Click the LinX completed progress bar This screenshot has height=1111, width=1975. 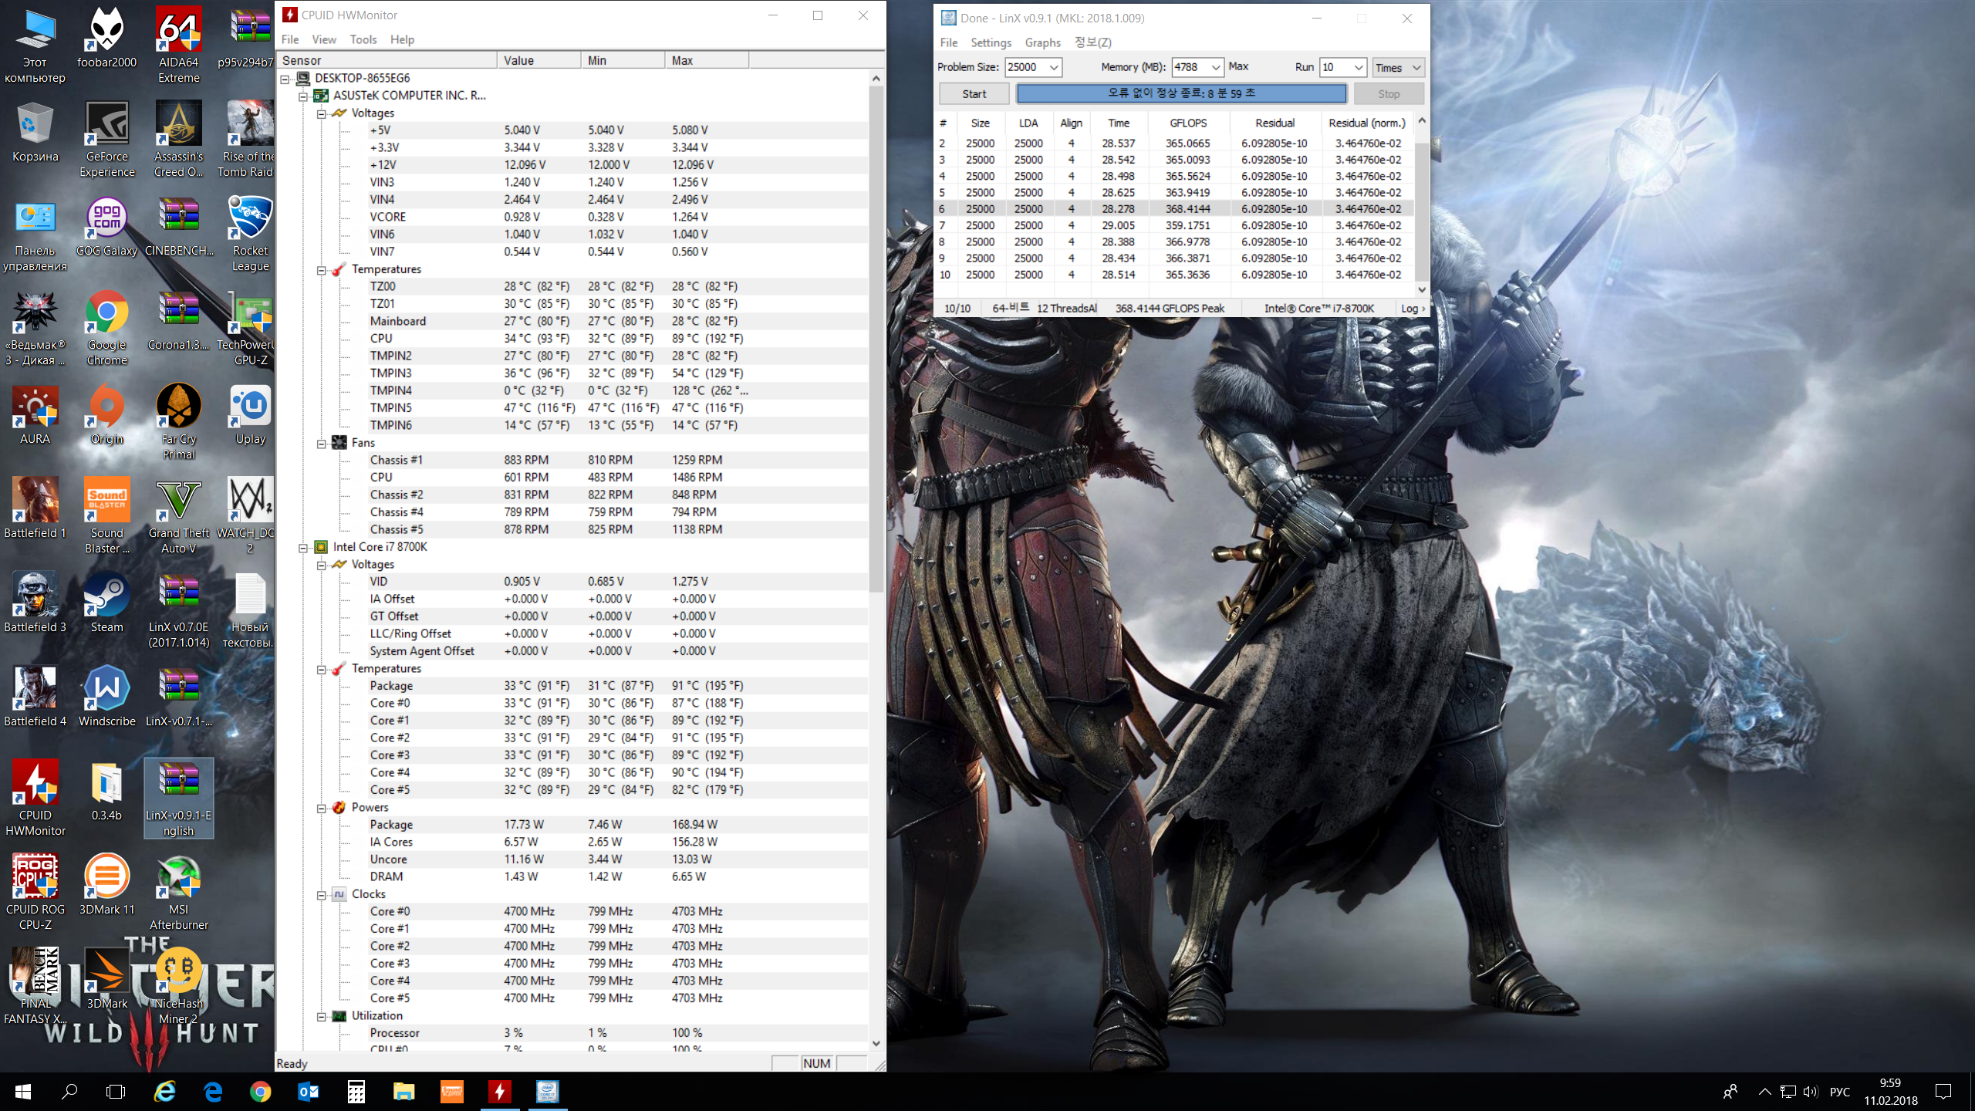[x=1180, y=93]
